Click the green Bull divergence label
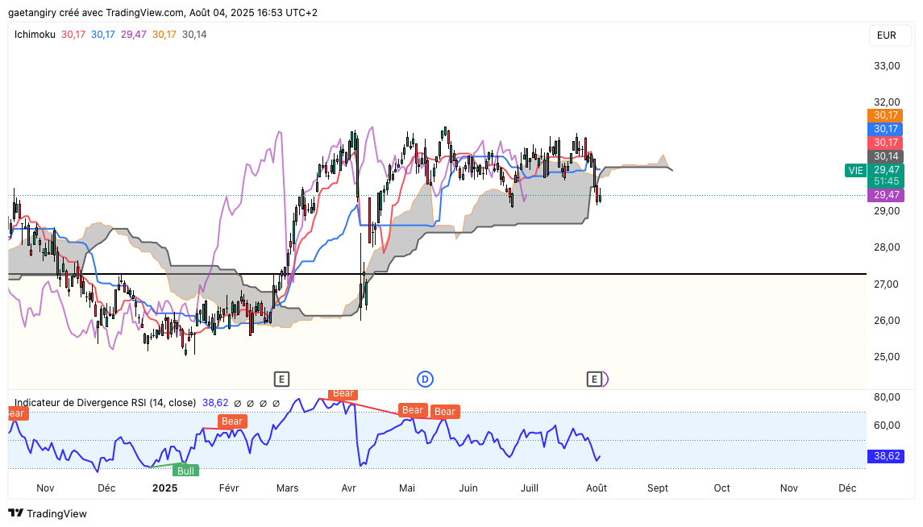923x527 pixels. pyautogui.click(x=185, y=471)
